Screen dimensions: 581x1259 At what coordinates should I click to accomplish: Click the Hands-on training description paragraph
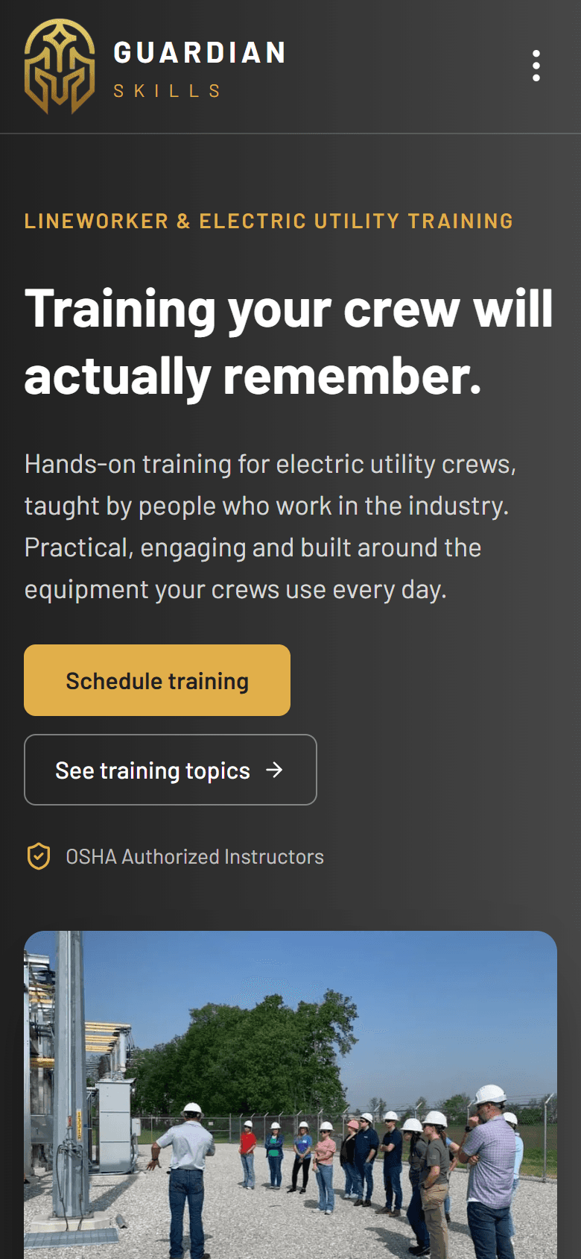pos(270,527)
